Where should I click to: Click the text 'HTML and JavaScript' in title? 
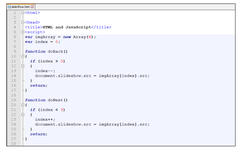coord(67,27)
